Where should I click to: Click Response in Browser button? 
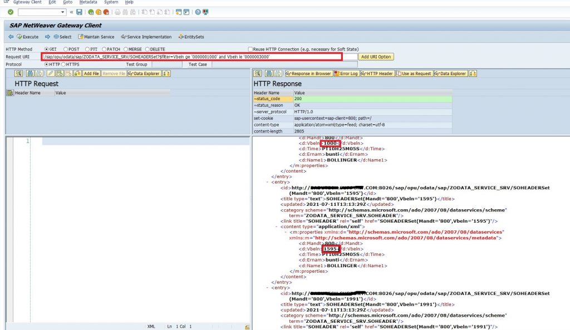click(x=309, y=73)
